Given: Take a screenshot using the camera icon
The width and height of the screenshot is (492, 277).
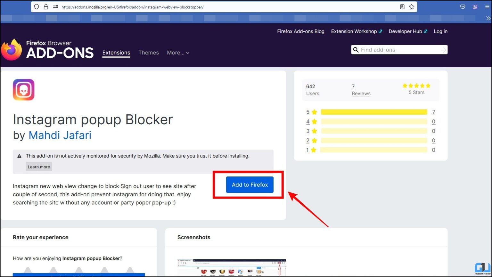Looking at the screenshot, I should [475, 7].
